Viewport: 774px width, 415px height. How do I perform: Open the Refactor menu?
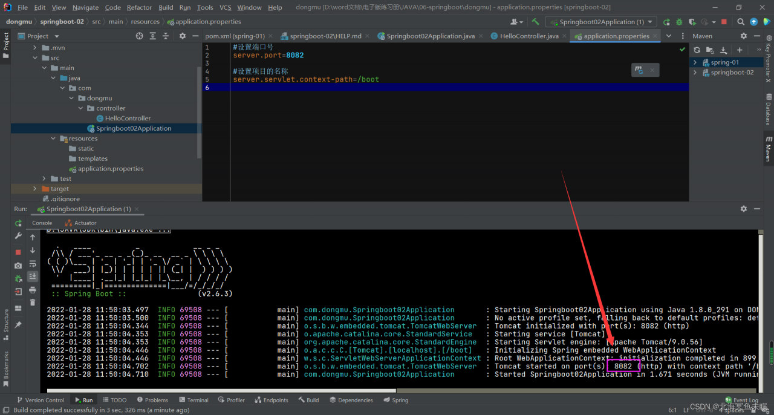click(139, 7)
